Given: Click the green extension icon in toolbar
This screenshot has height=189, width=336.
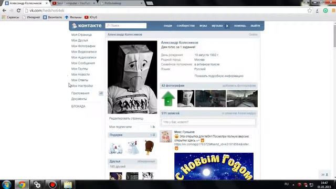Looking at the screenshot, I should pos(325,10).
